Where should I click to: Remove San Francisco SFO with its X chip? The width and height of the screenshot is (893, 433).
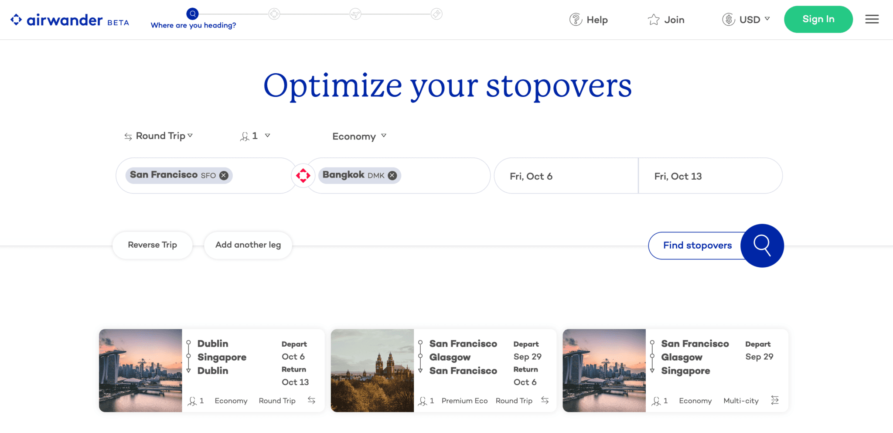[x=223, y=175]
